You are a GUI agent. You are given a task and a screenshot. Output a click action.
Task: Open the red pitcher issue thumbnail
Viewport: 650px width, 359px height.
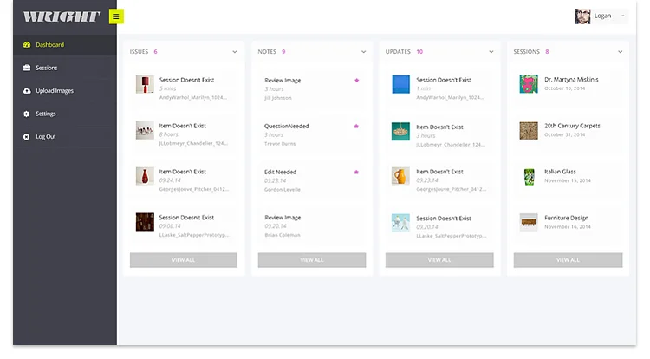click(145, 176)
